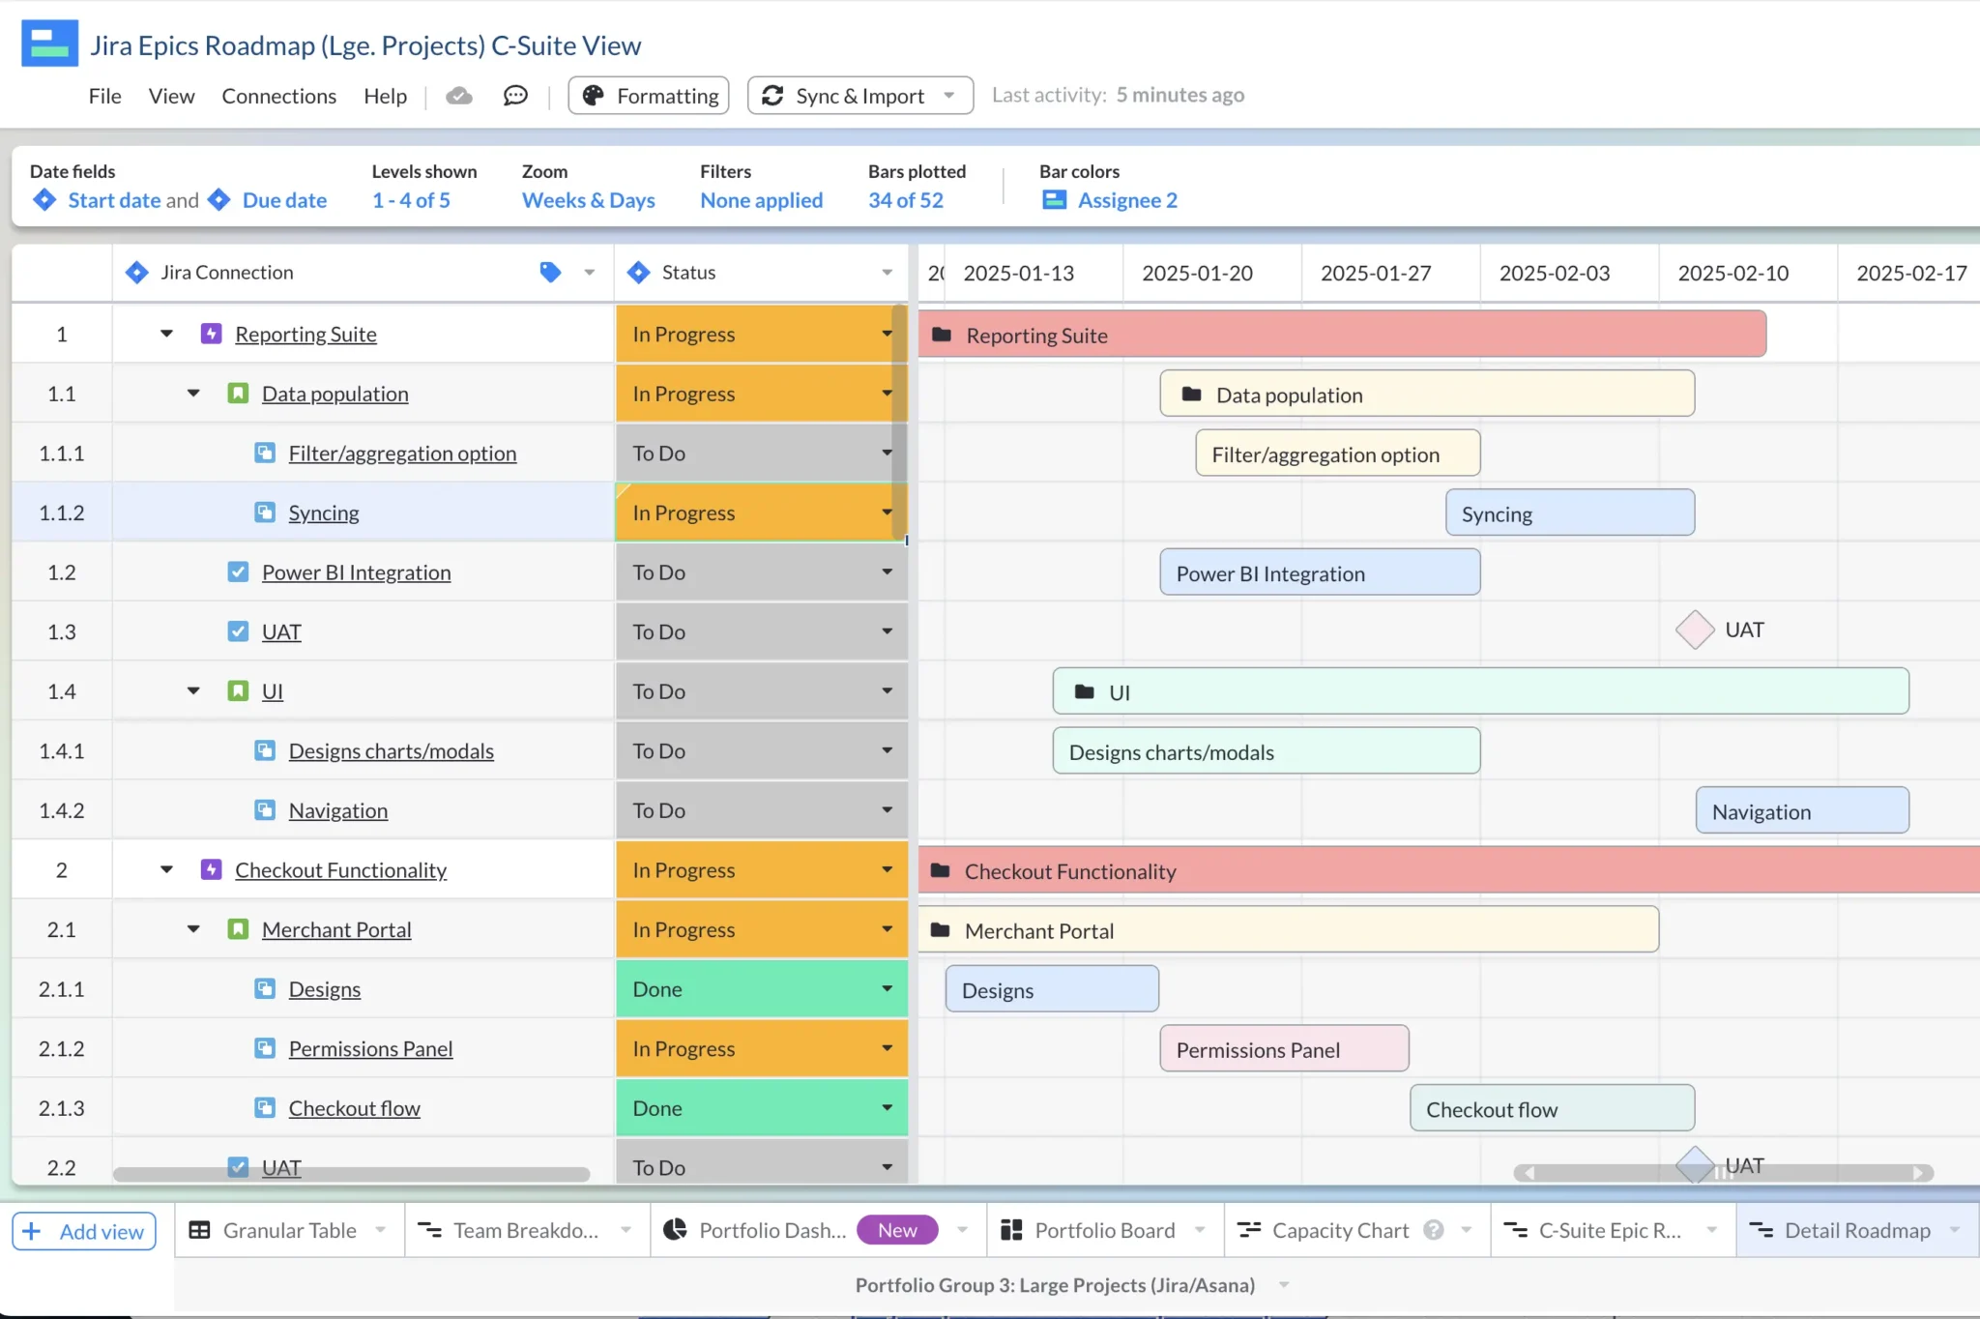Click the cloud sync status icon

tap(459, 96)
